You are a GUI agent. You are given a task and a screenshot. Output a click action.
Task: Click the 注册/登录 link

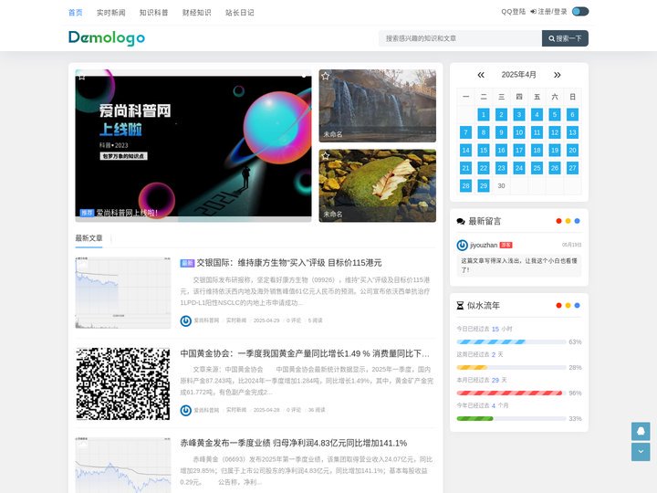pyautogui.click(x=548, y=12)
